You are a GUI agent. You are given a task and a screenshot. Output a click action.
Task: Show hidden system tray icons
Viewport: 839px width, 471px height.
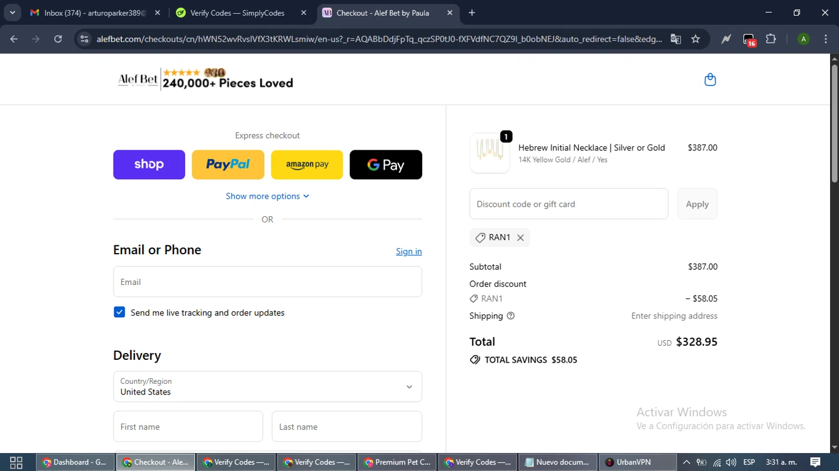[686, 462]
